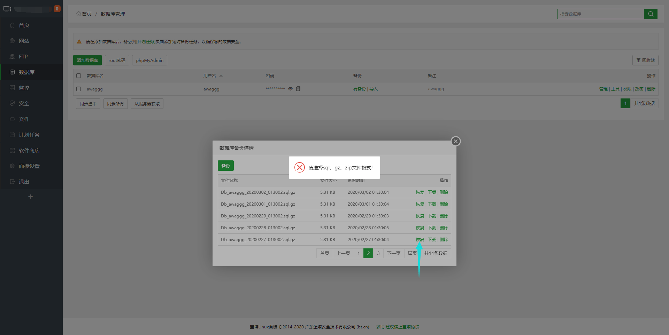The height and width of the screenshot is (335, 669).
Task: Open 计划任务 in the sidebar
Action: click(29, 135)
